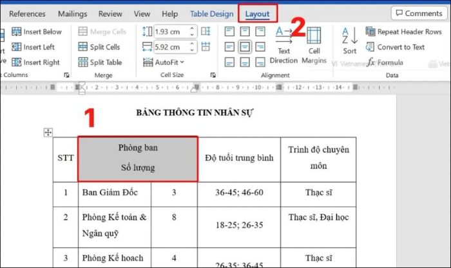Decrease row height with down arrow

click(x=192, y=35)
